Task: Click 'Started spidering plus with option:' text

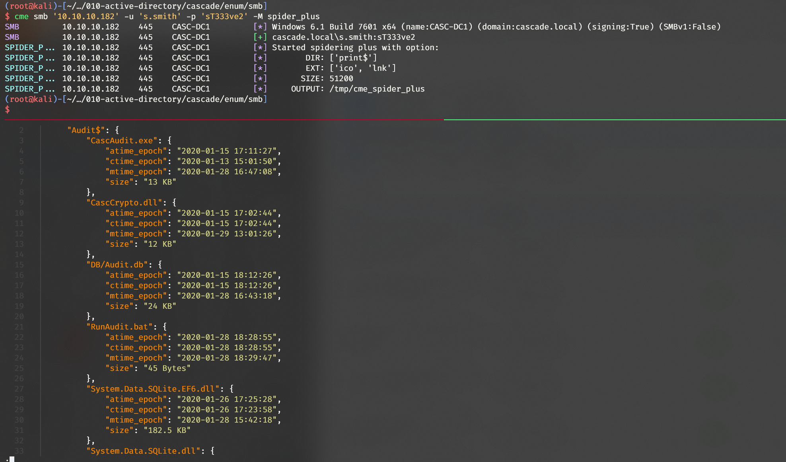Action: [x=355, y=47]
